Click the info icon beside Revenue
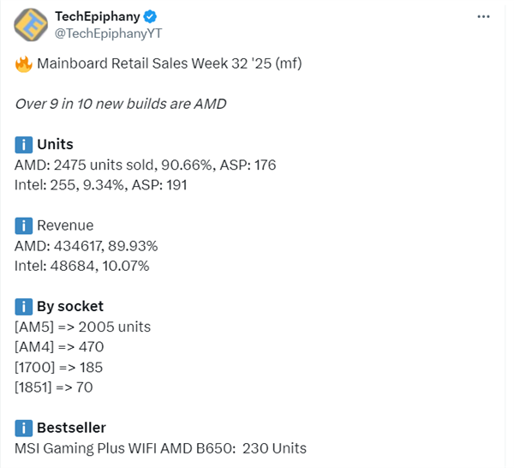This screenshot has height=468, width=514. (23, 226)
